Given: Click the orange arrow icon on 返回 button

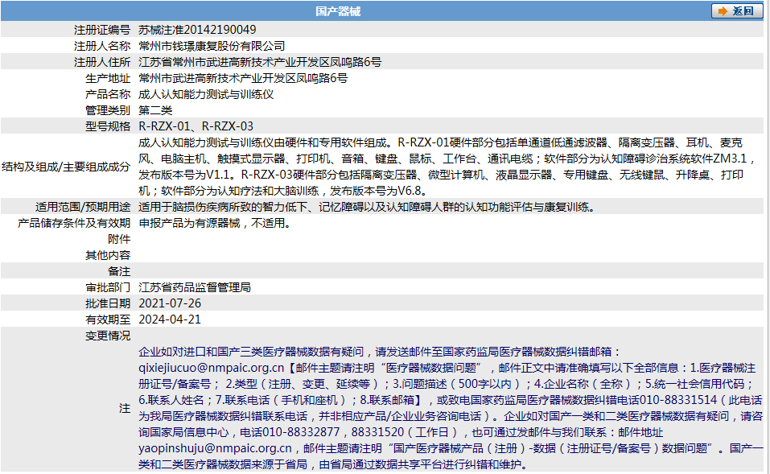Looking at the screenshot, I should tap(723, 10).
